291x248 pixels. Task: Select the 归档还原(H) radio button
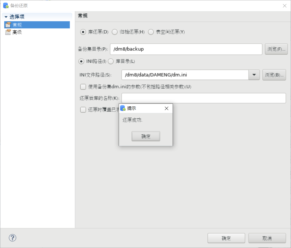114,32
